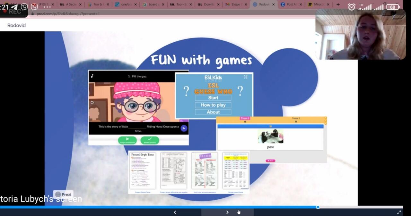Select the Team 2 label
The height and width of the screenshot is (216, 411).
pyautogui.click(x=296, y=118)
